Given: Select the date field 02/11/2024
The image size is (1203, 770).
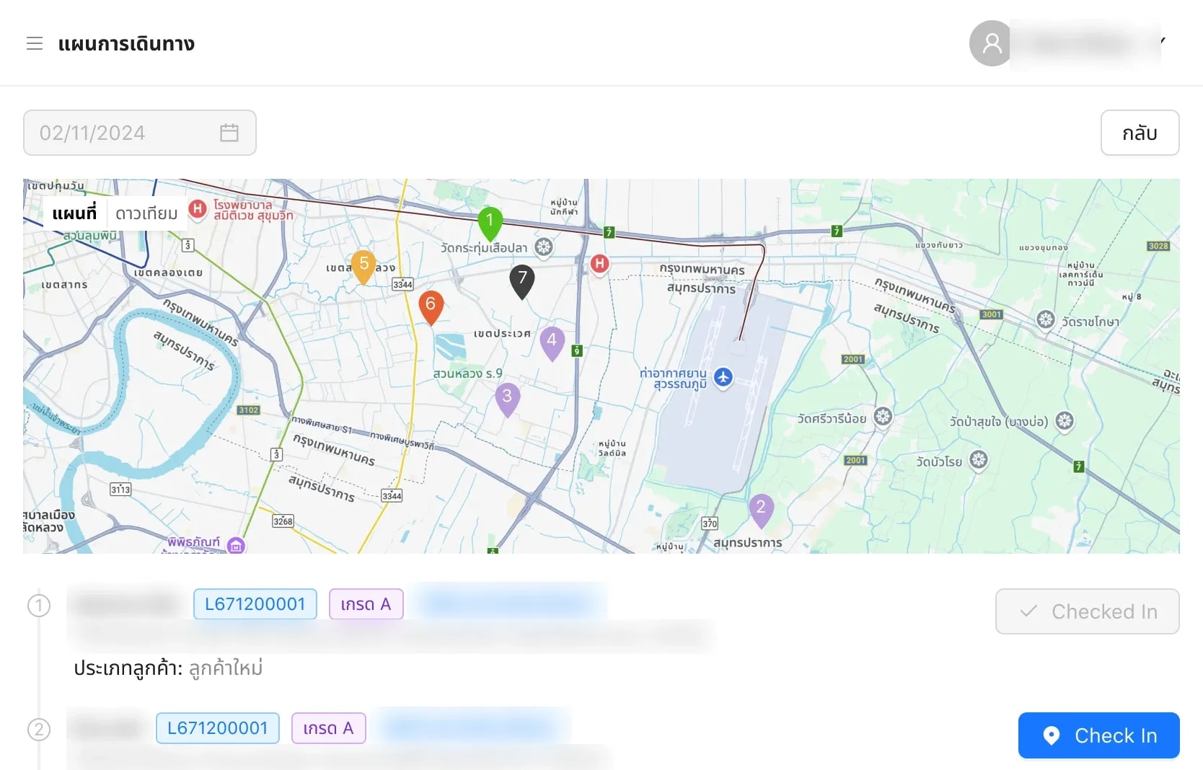Looking at the screenshot, I should coord(140,133).
